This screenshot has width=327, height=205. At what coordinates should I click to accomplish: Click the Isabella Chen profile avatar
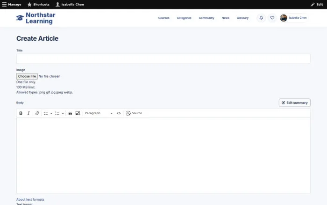[x=284, y=18]
